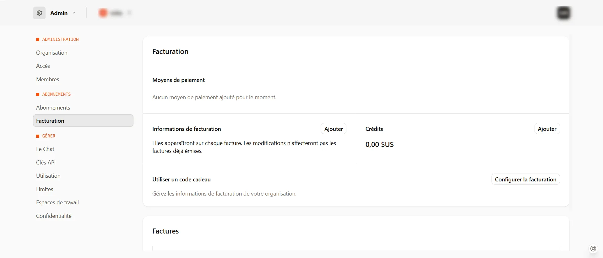
Task: Open the Abonnements sidebar item
Action: click(53, 108)
